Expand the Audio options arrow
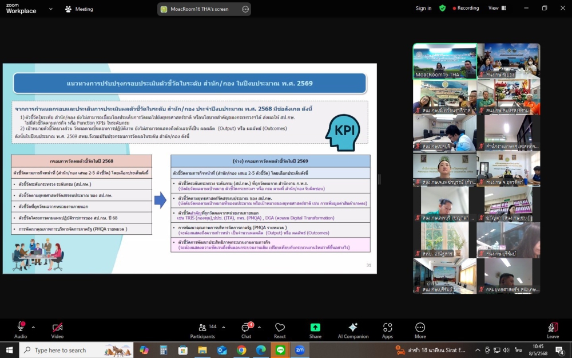Image resolution: width=572 pixels, height=358 pixels. click(33, 328)
